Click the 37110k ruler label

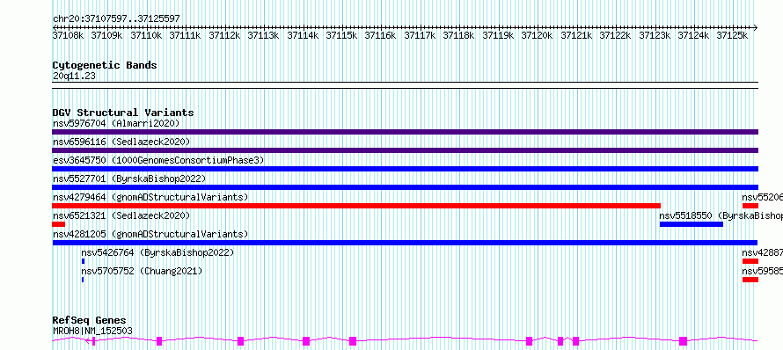(146, 35)
